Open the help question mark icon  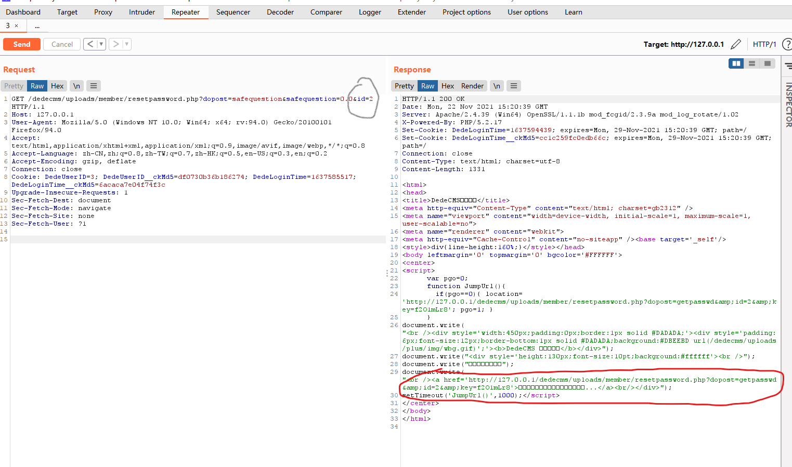point(787,44)
